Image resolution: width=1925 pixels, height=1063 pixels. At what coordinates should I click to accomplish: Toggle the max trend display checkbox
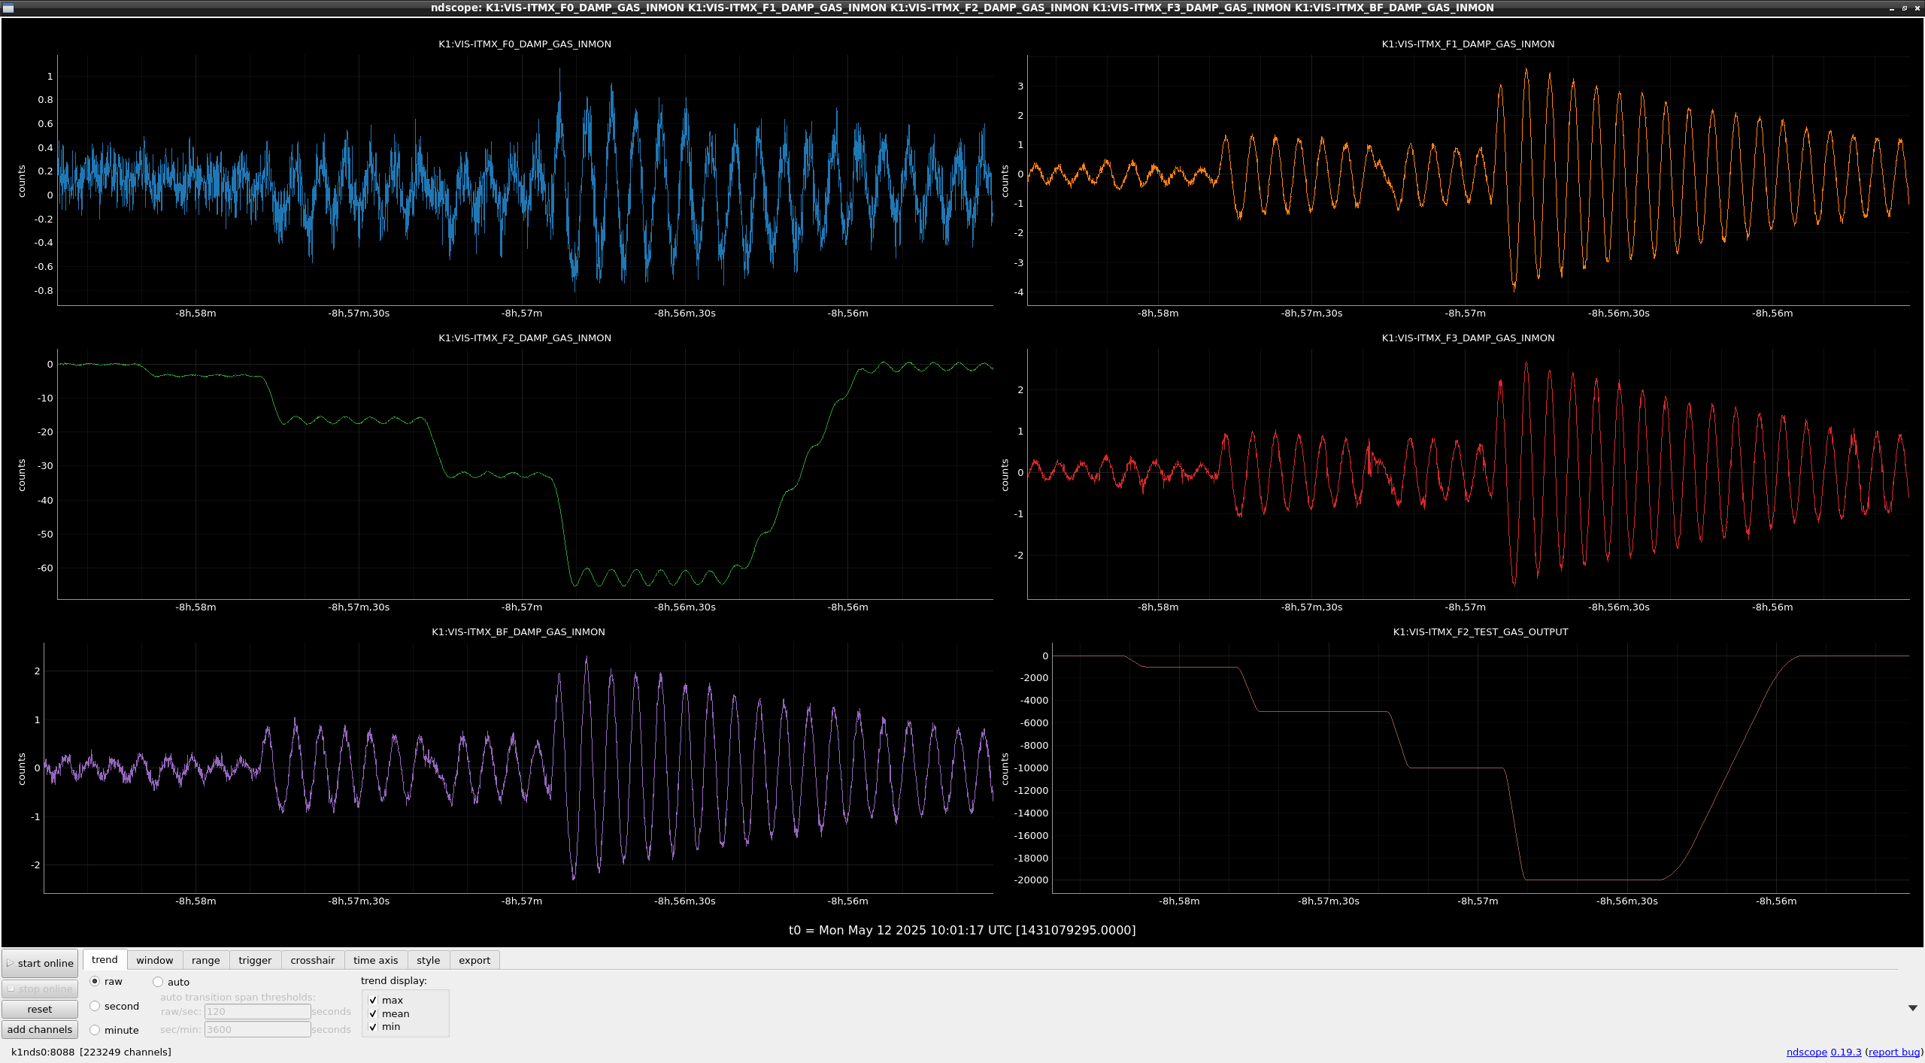tap(373, 1000)
